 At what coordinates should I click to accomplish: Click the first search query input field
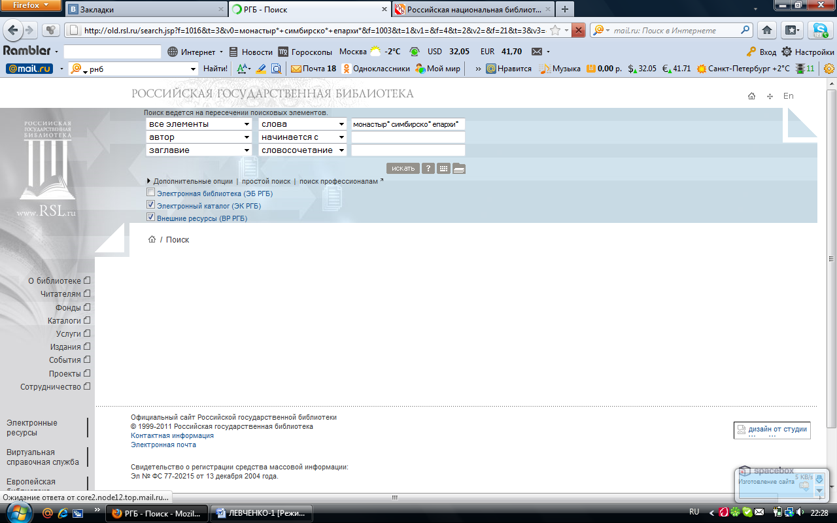coord(408,124)
